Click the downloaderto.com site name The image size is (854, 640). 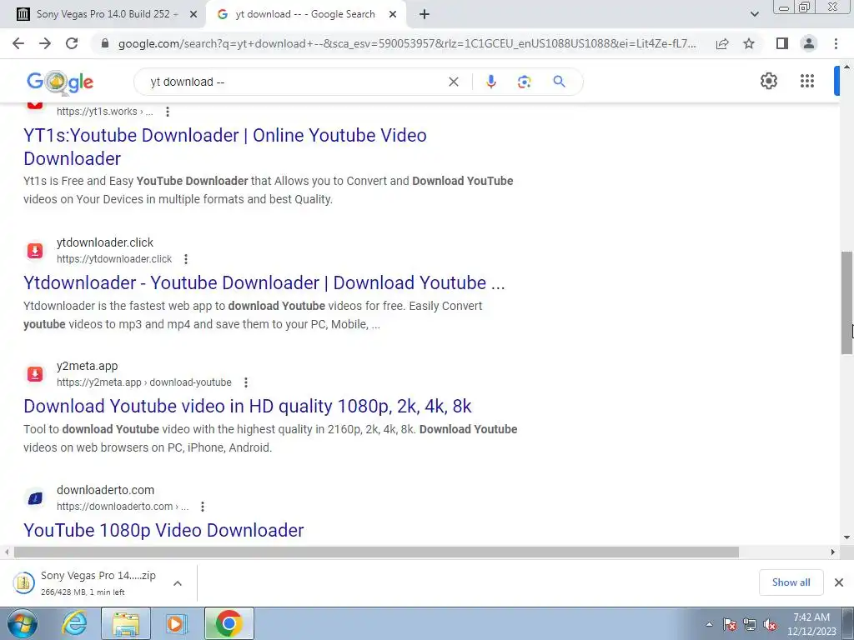(105, 490)
